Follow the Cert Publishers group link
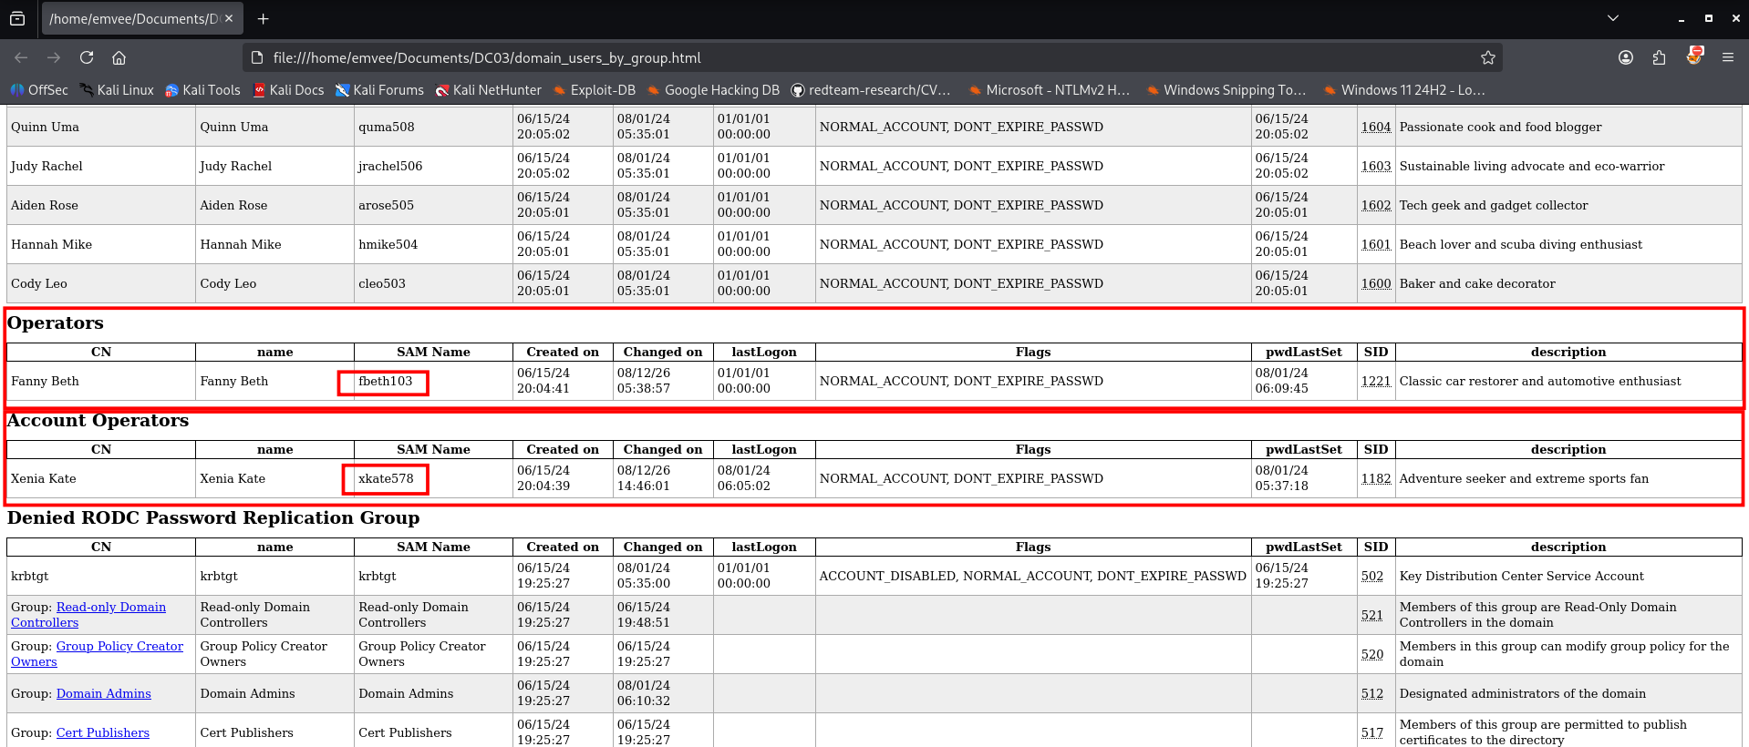Viewport: 1749px width, 747px height. pyautogui.click(x=103, y=732)
